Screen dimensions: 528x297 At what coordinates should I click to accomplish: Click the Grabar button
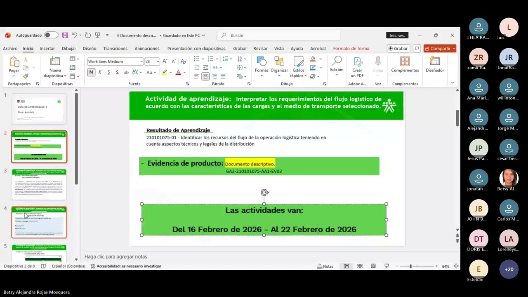(x=398, y=48)
